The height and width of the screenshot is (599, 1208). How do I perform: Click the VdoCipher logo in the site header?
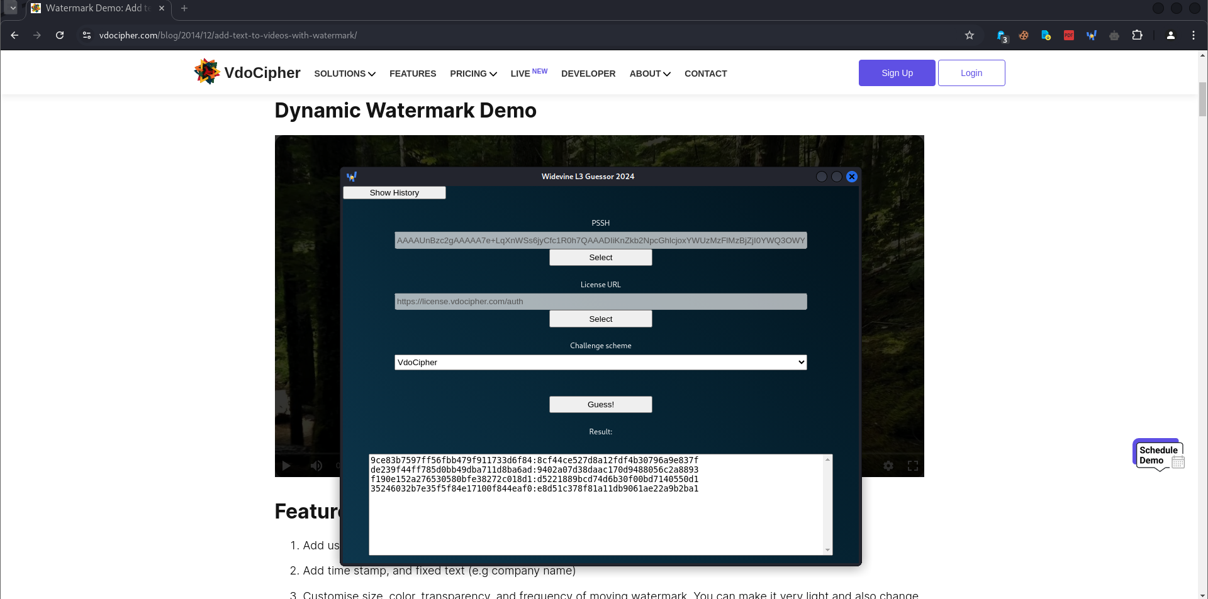pos(247,72)
